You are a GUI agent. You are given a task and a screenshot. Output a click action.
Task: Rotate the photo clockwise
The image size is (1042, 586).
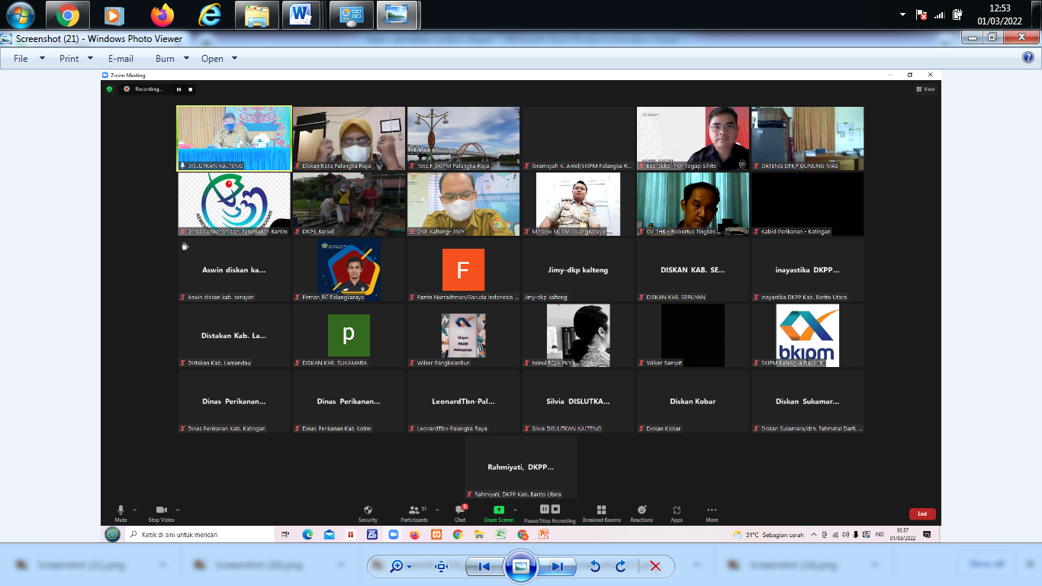point(621,566)
